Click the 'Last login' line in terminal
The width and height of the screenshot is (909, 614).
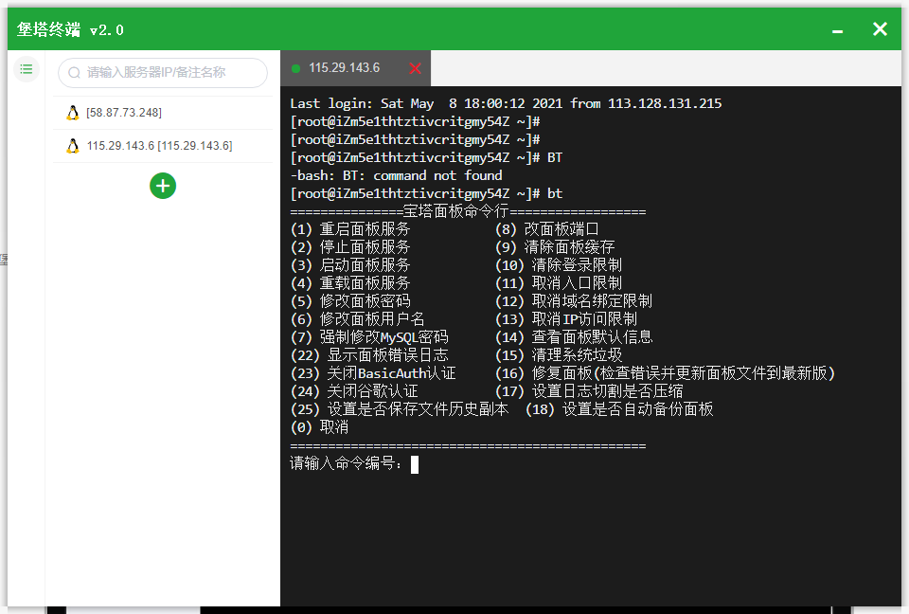click(x=506, y=103)
